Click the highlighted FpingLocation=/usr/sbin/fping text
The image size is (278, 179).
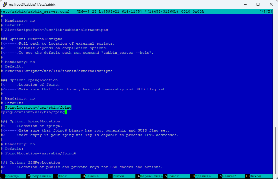pos(38,108)
